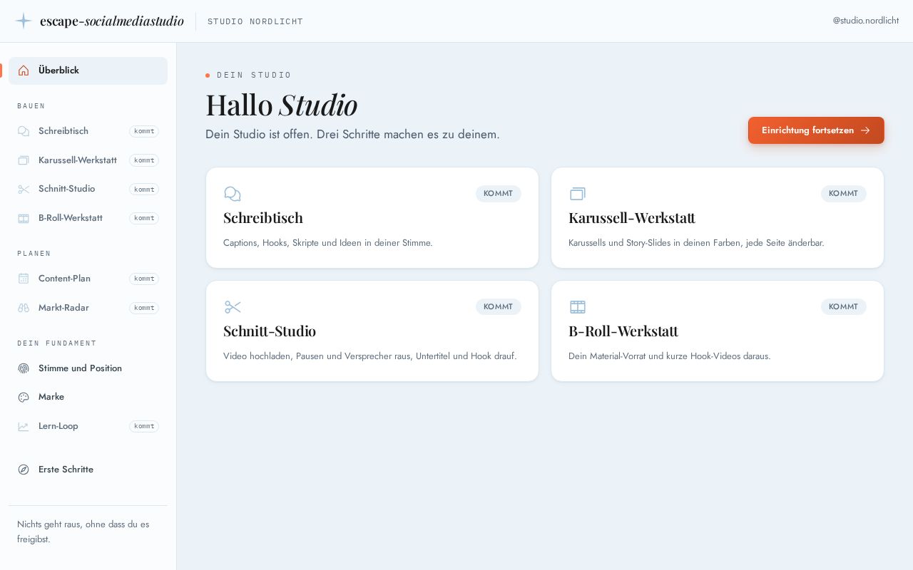Click the KOMMT badge on Schreibtisch card
The image size is (913, 570).
point(499,194)
